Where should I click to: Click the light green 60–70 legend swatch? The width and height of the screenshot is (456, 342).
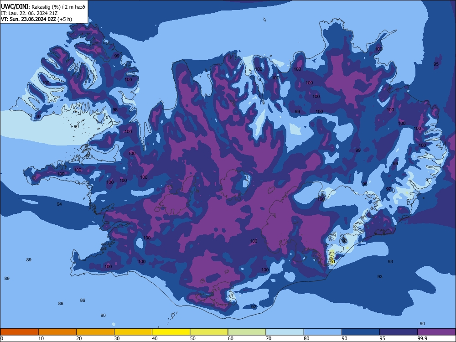pyautogui.click(x=247, y=332)
